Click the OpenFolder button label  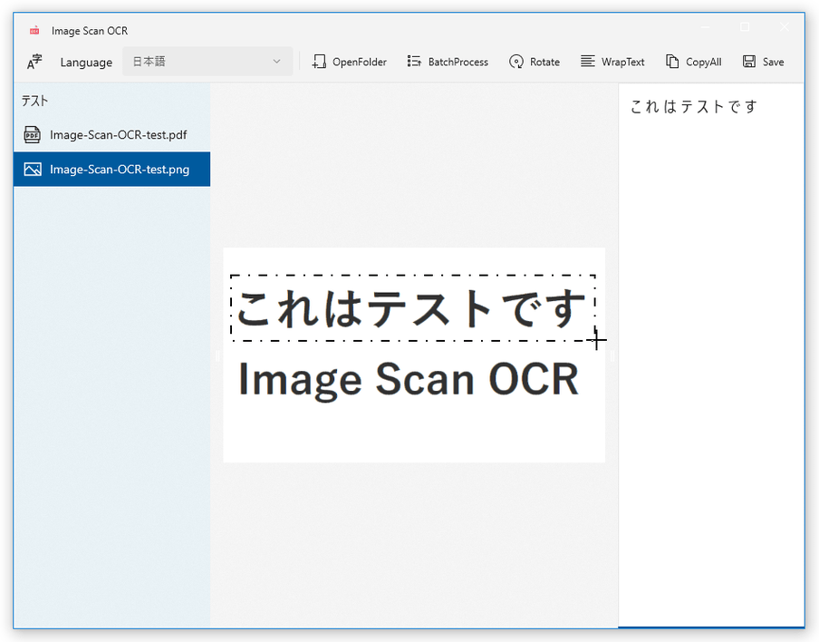pyautogui.click(x=360, y=62)
